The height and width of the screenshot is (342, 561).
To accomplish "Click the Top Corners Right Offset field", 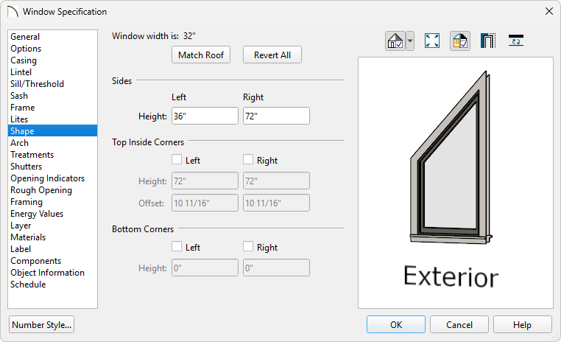I will tap(276, 203).
